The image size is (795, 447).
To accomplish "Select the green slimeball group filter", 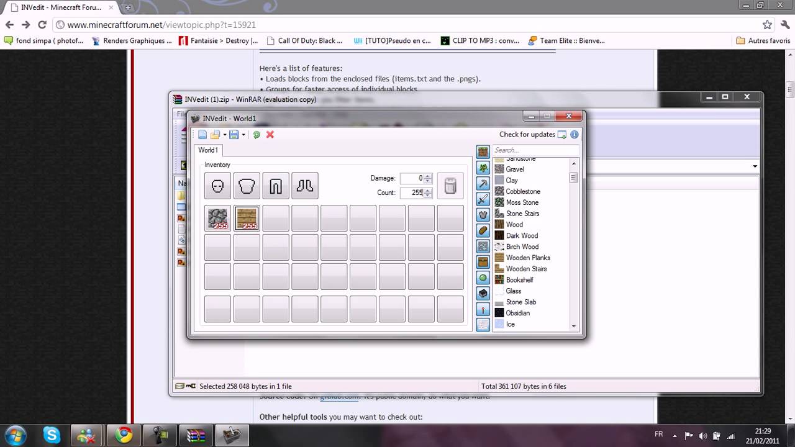I will [x=483, y=278].
